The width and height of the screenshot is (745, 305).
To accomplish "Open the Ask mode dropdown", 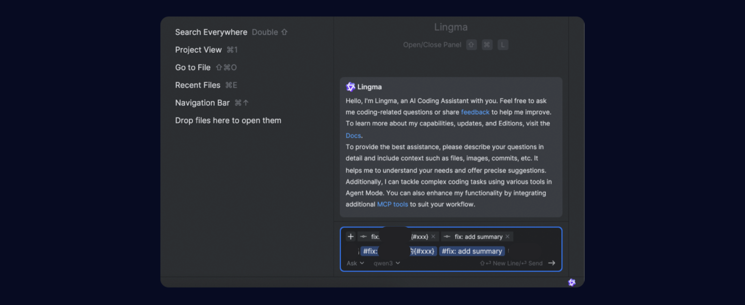I will (355, 263).
